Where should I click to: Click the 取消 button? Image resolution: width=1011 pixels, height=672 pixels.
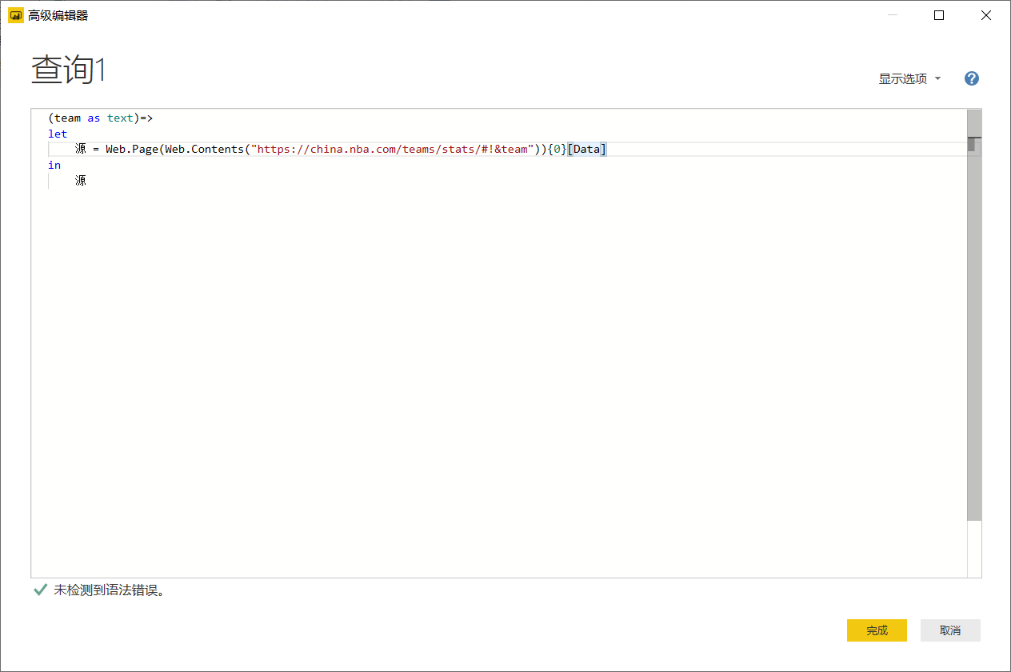(x=950, y=630)
